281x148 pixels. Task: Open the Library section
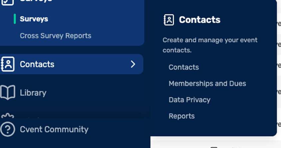click(33, 93)
